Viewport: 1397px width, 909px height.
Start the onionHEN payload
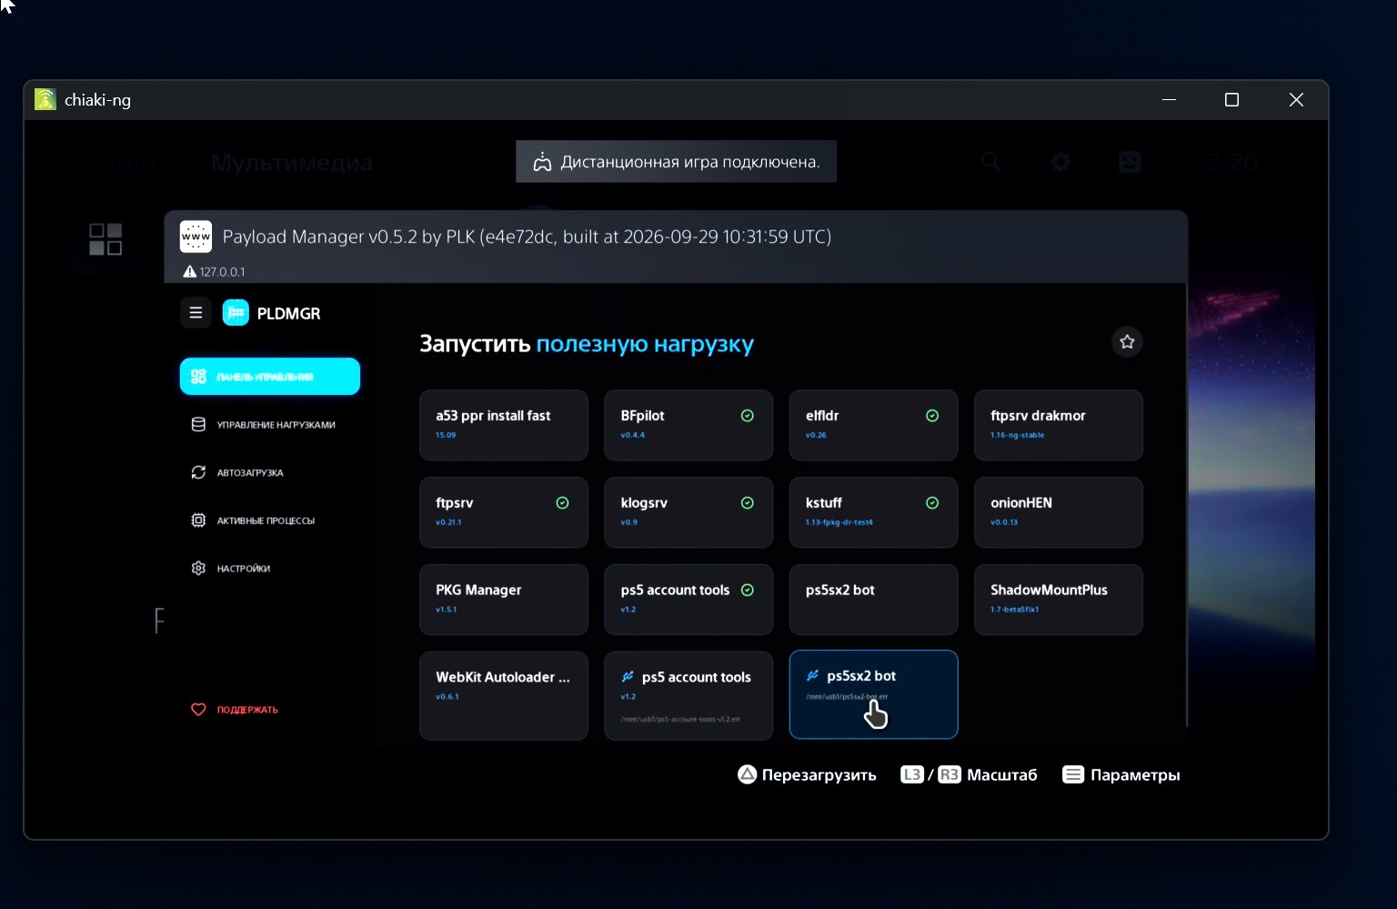(x=1059, y=512)
